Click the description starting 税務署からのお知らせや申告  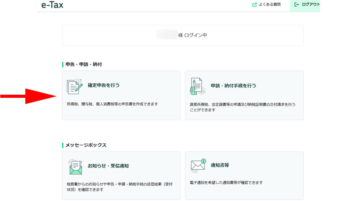(119, 187)
